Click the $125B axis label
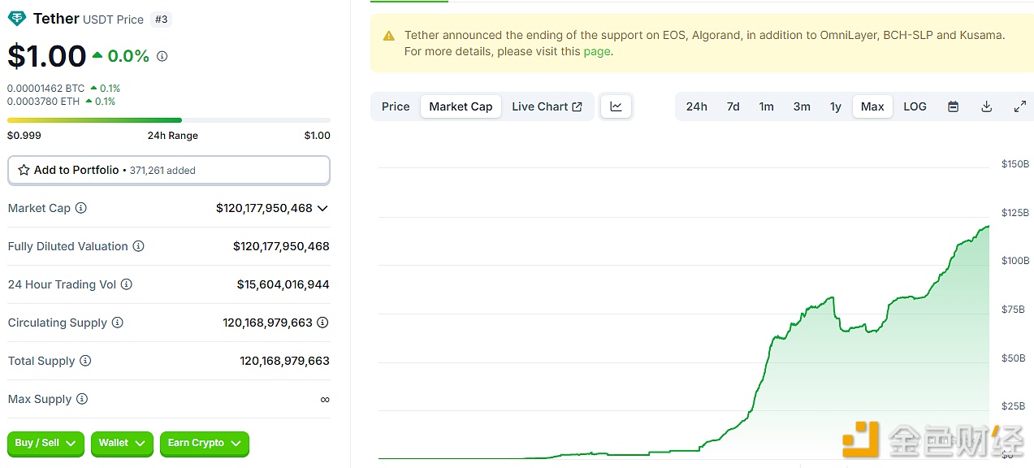 [1015, 213]
